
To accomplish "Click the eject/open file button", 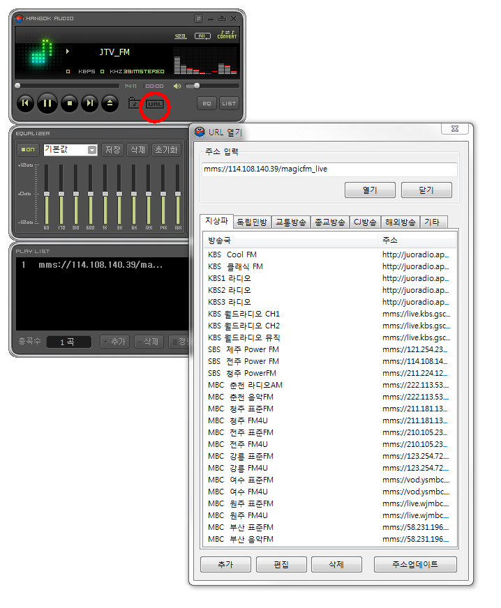I will [110, 103].
